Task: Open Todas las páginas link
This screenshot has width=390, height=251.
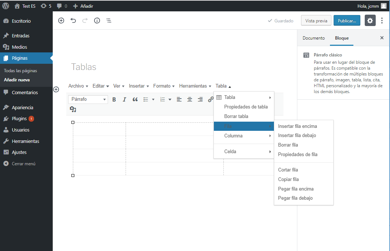Action: point(21,71)
